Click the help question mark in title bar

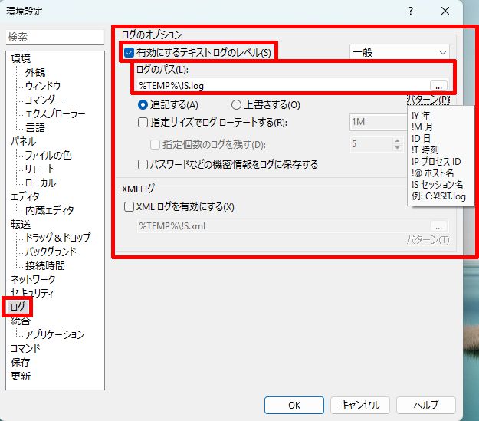pos(411,11)
